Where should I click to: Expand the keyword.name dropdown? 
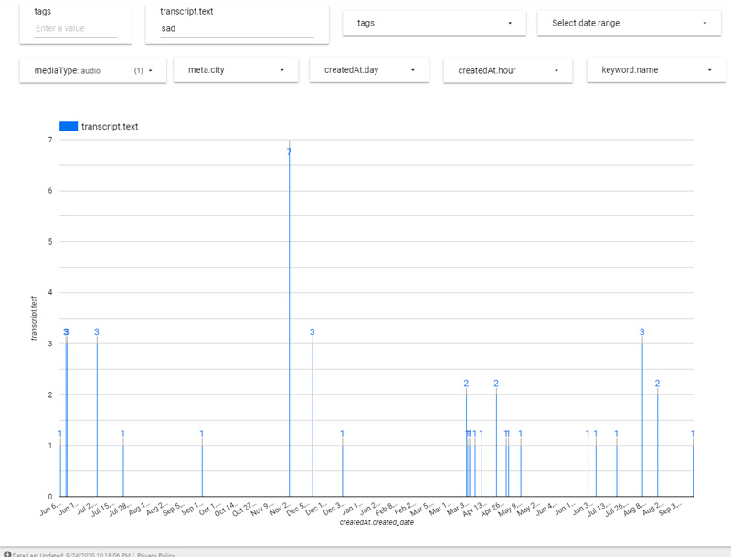point(655,70)
